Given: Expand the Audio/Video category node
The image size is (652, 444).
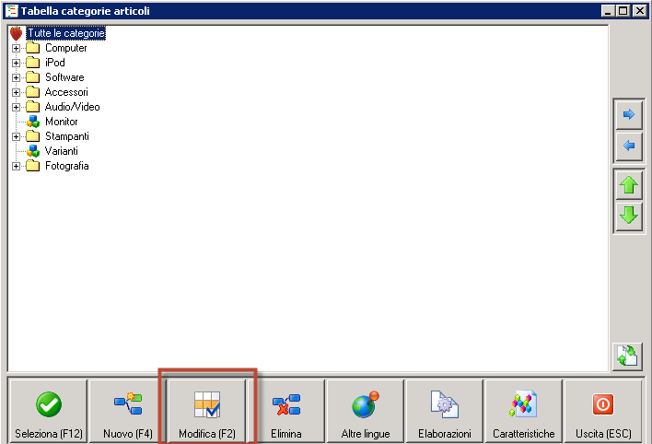Looking at the screenshot, I should (x=16, y=108).
